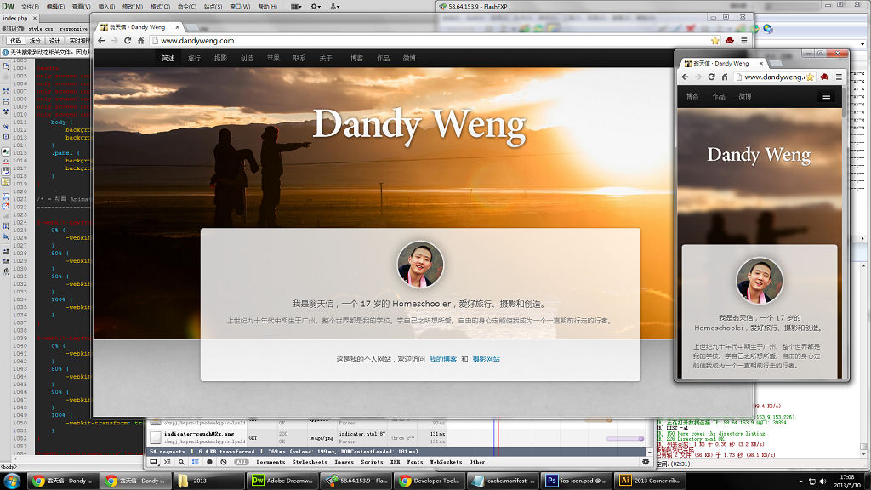Open the workspace layout dropdown in Dreamweaver
The image size is (871, 490).
(x=293, y=7)
